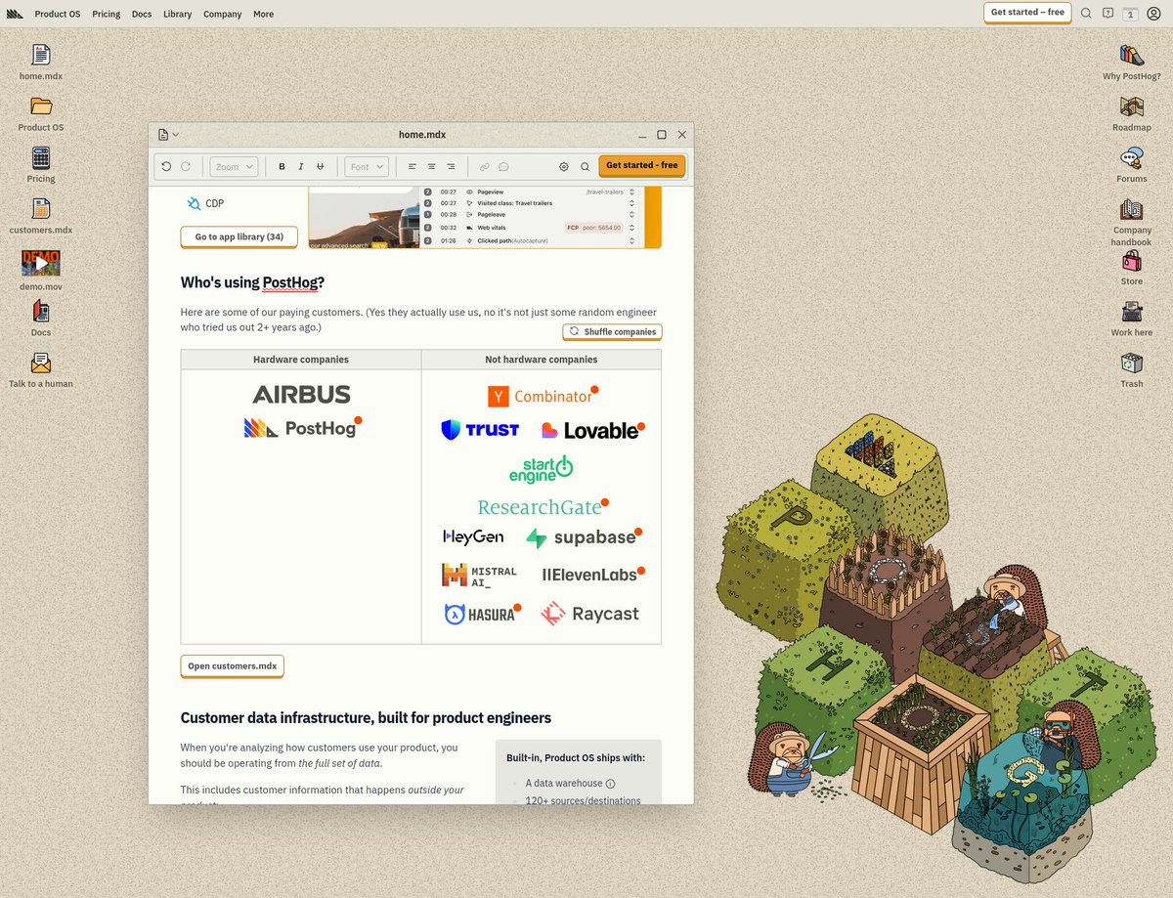Click the info icon next to A data warehouse

(610, 784)
